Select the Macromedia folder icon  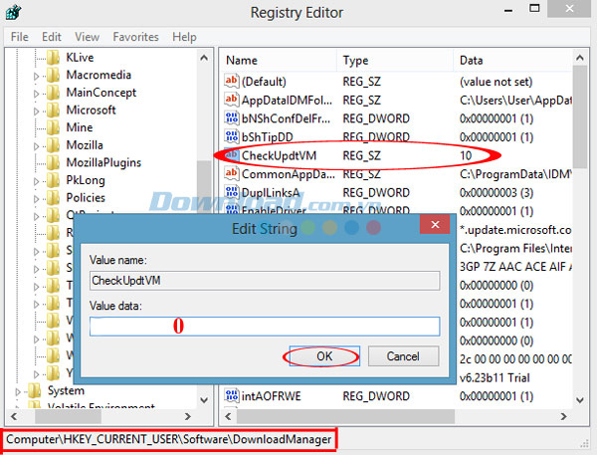(54, 75)
